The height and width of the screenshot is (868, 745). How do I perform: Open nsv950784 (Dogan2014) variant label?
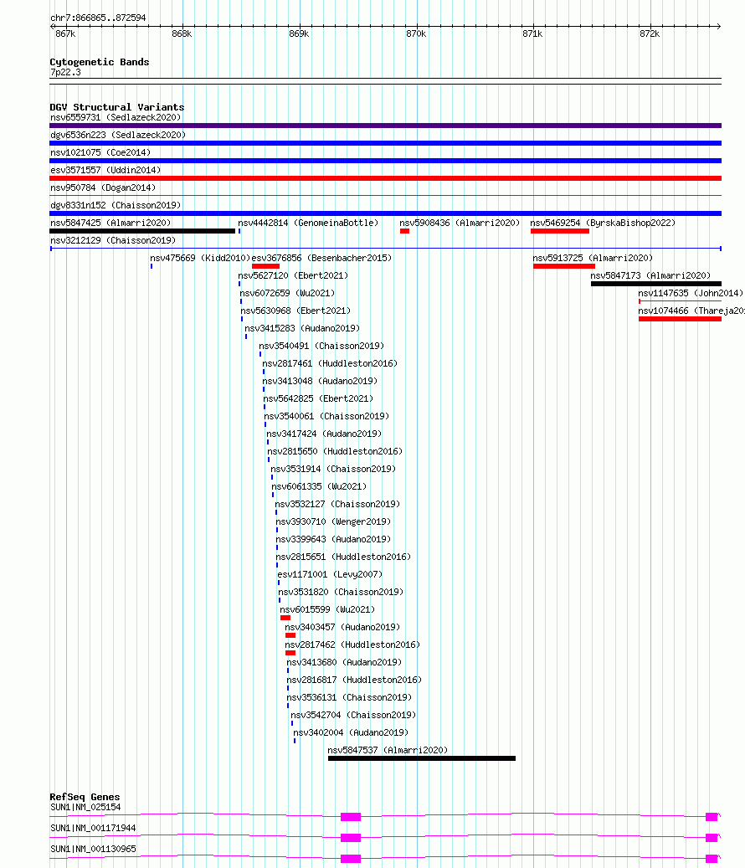(103, 188)
